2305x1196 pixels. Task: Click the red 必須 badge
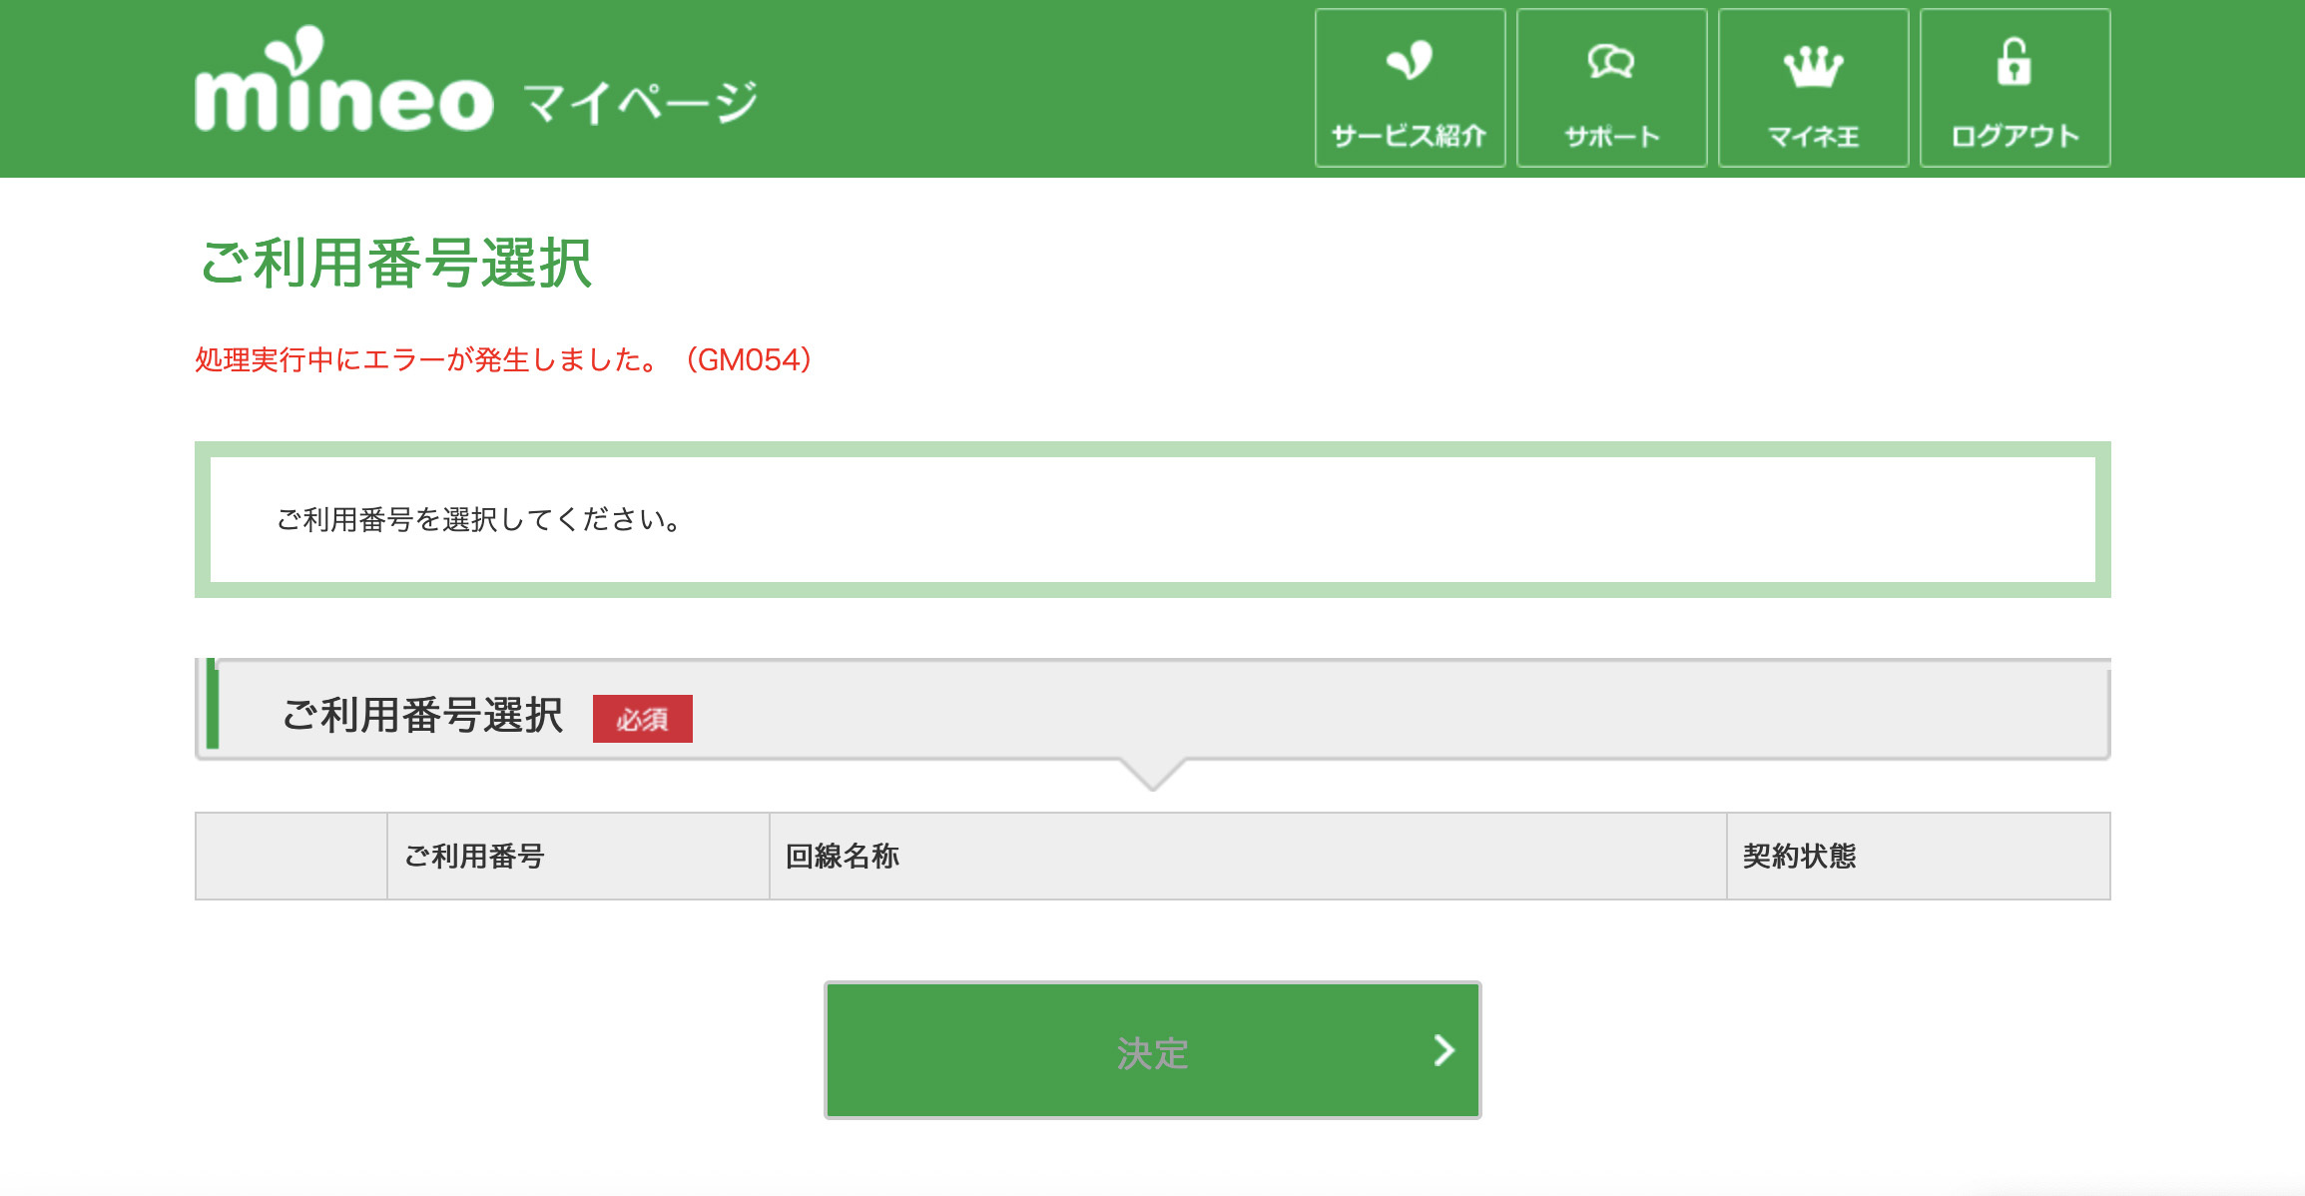click(x=642, y=719)
